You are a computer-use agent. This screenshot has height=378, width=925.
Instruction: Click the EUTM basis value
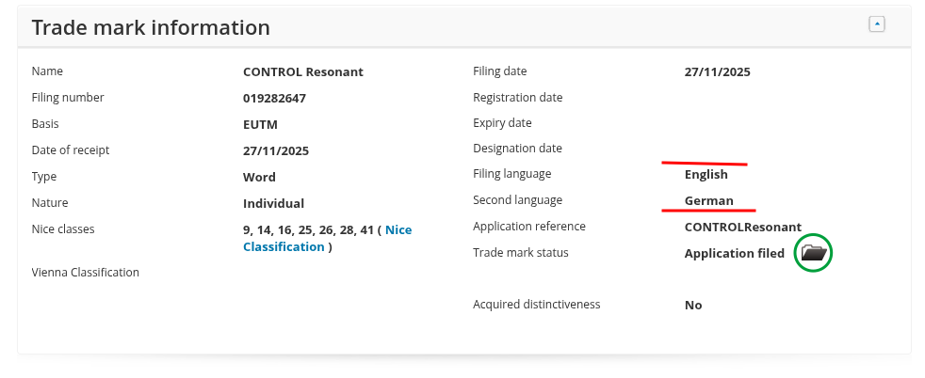point(260,124)
